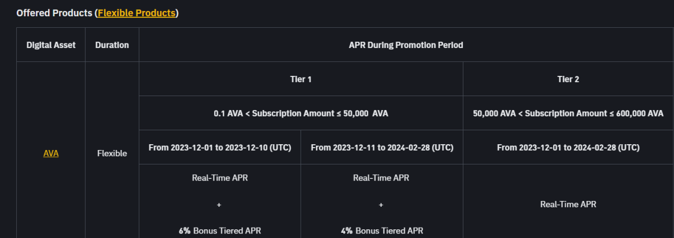The image size is (674, 238).
Task: Select the Duration column header
Action: pyautogui.click(x=112, y=45)
